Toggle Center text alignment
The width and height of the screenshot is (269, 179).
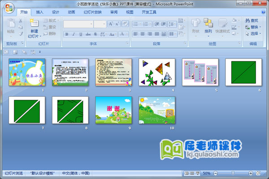pyautogui.click(x=143, y=34)
